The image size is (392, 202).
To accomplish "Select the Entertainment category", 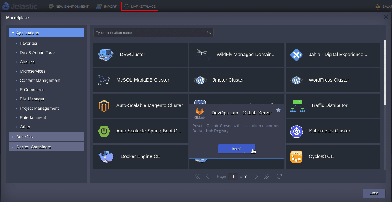I will coord(33,117).
